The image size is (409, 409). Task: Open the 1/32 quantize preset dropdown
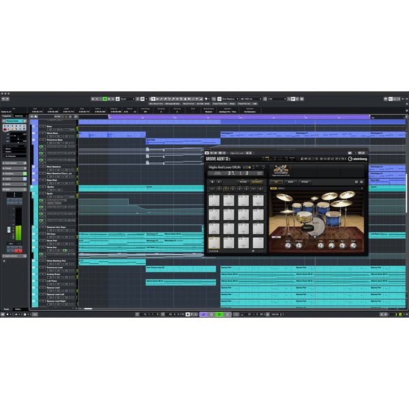pyautogui.click(x=277, y=99)
